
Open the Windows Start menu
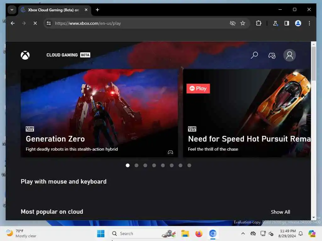(101, 233)
